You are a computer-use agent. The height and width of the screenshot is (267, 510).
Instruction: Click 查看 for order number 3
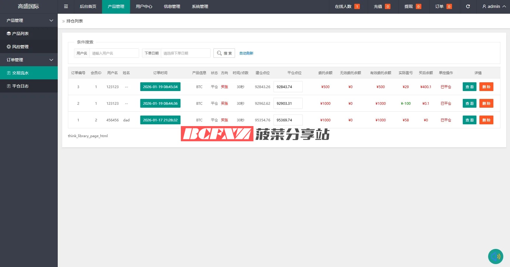(x=469, y=87)
